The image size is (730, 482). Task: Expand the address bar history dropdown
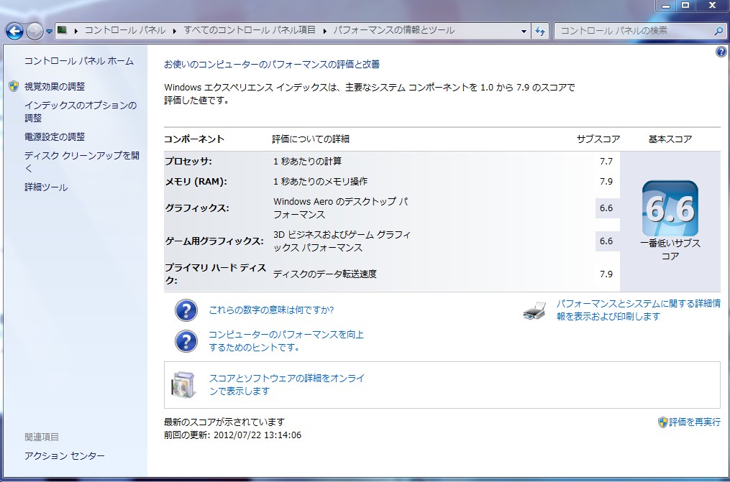pos(524,31)
